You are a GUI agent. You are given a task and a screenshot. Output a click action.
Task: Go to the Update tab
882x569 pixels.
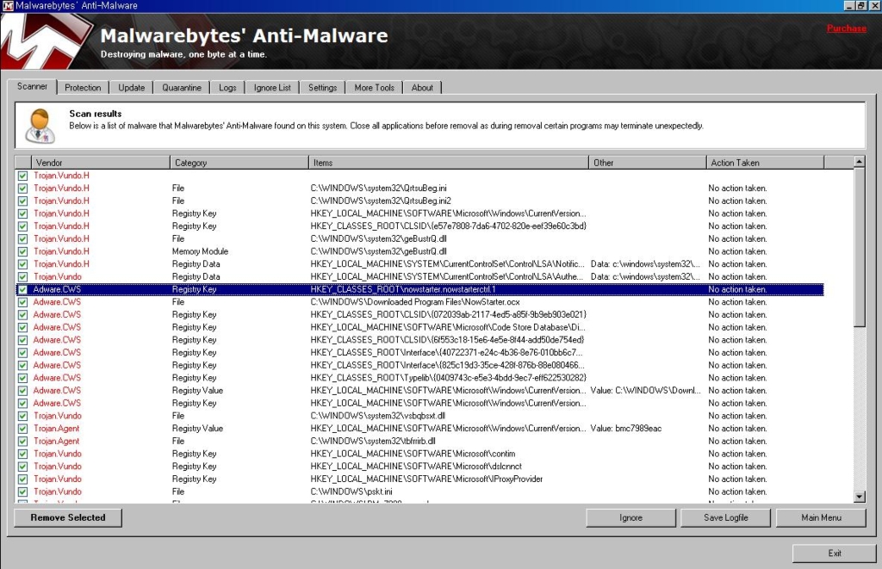[131, 88]
